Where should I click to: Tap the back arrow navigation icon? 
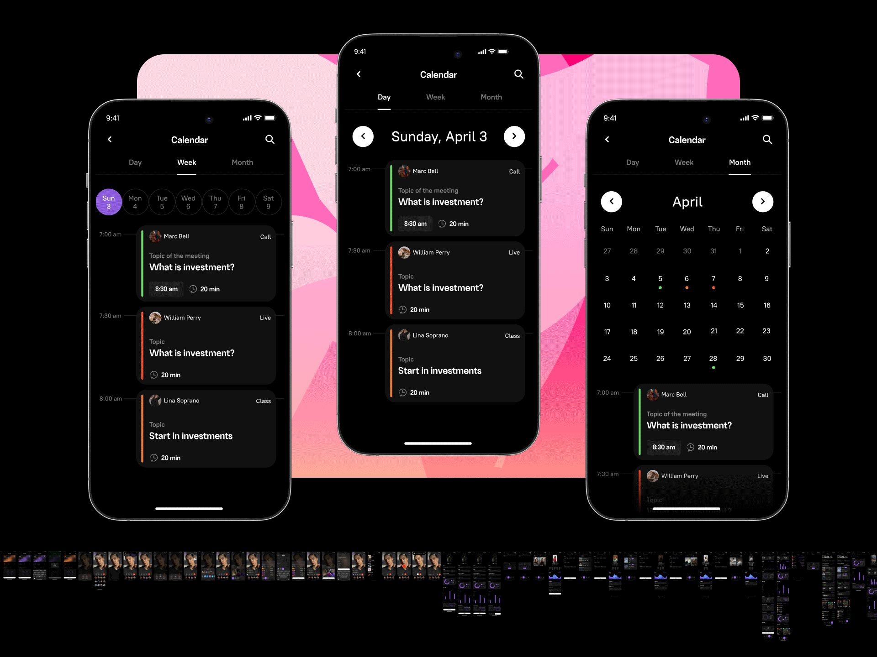click(359, 74)
